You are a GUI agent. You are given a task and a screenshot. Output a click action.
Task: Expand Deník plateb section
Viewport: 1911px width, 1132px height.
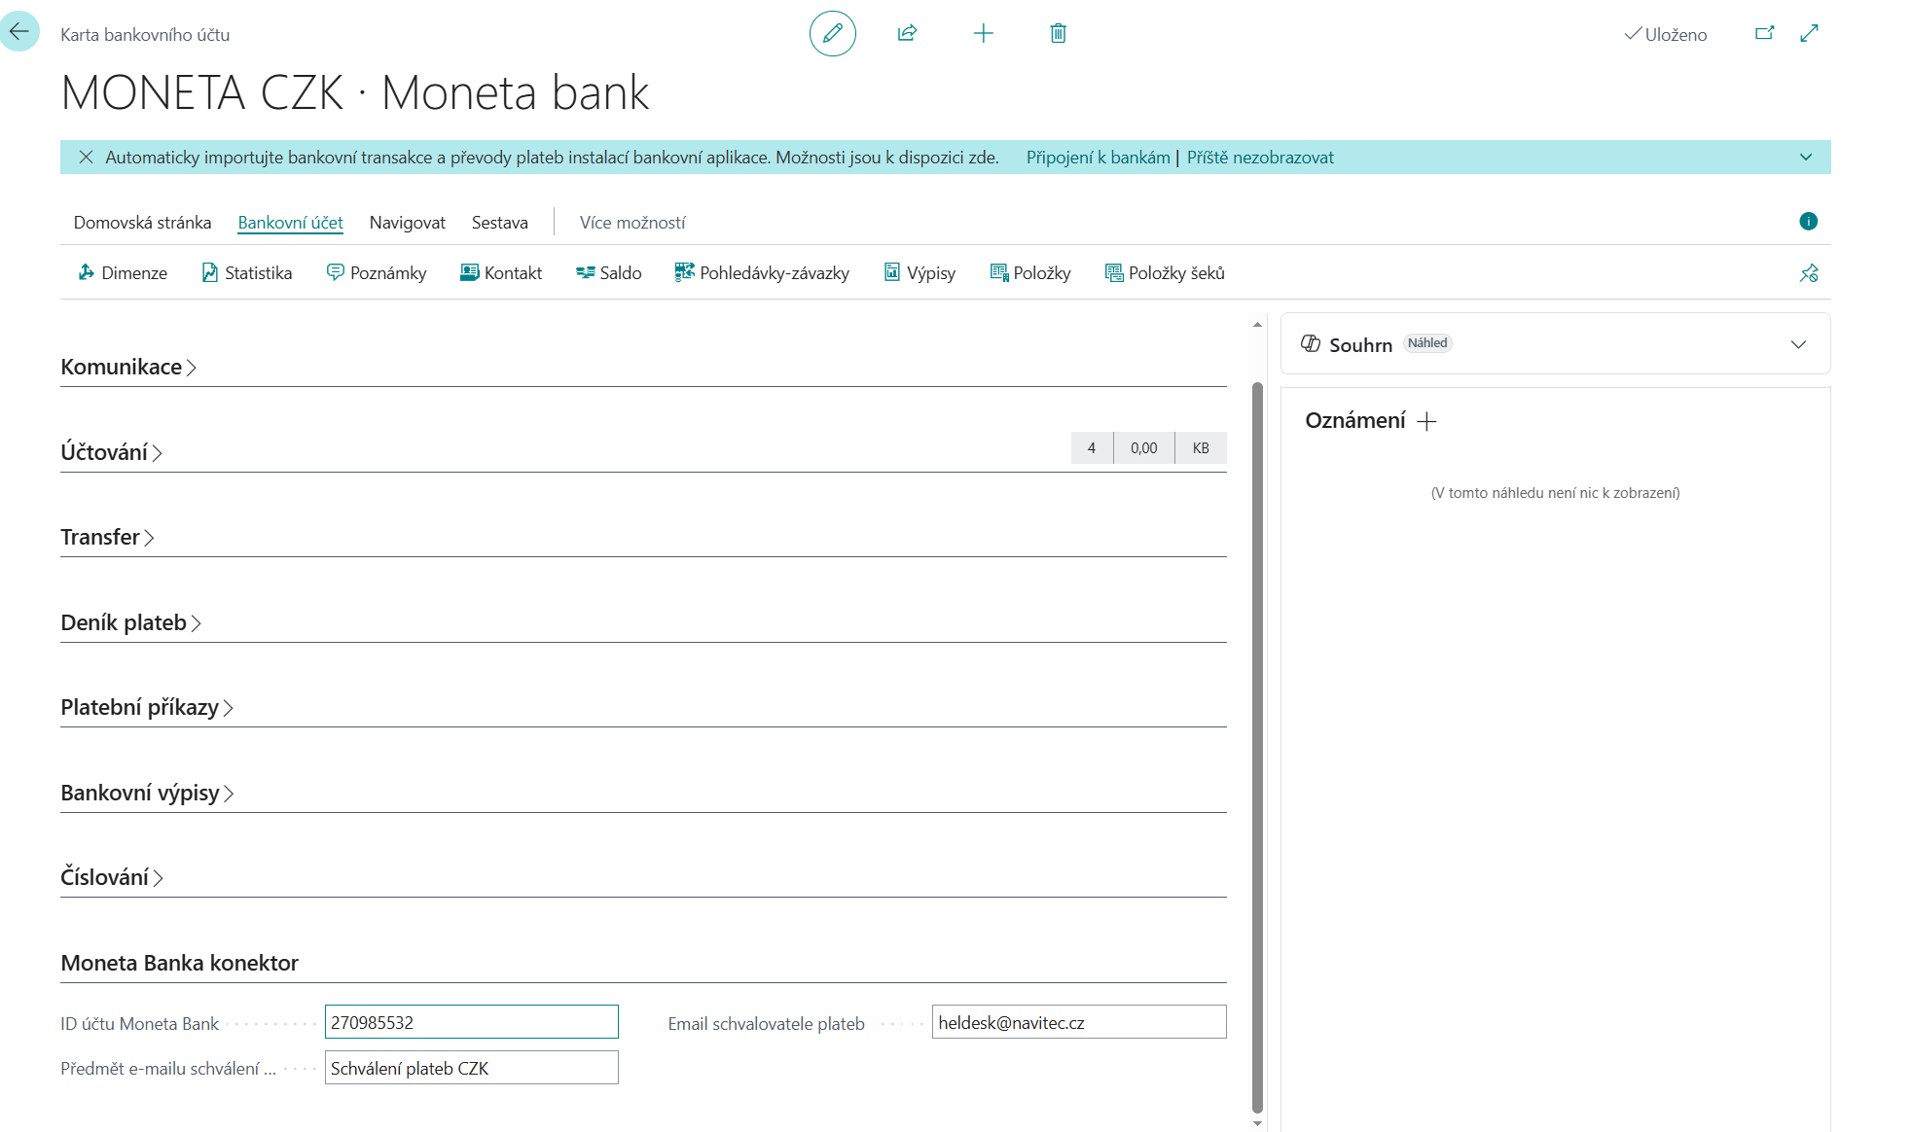130,622
